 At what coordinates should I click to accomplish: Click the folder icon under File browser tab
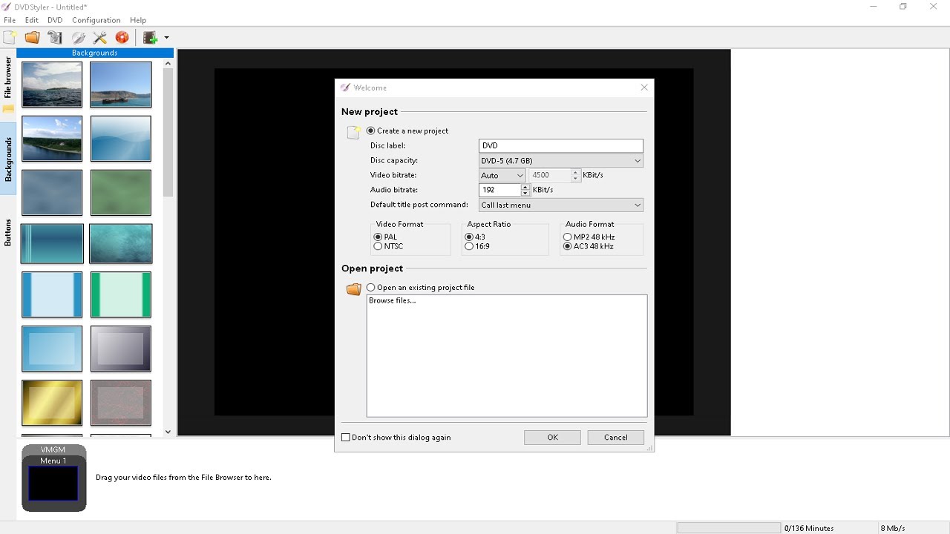pyautogui.click(x=8, y=109)
